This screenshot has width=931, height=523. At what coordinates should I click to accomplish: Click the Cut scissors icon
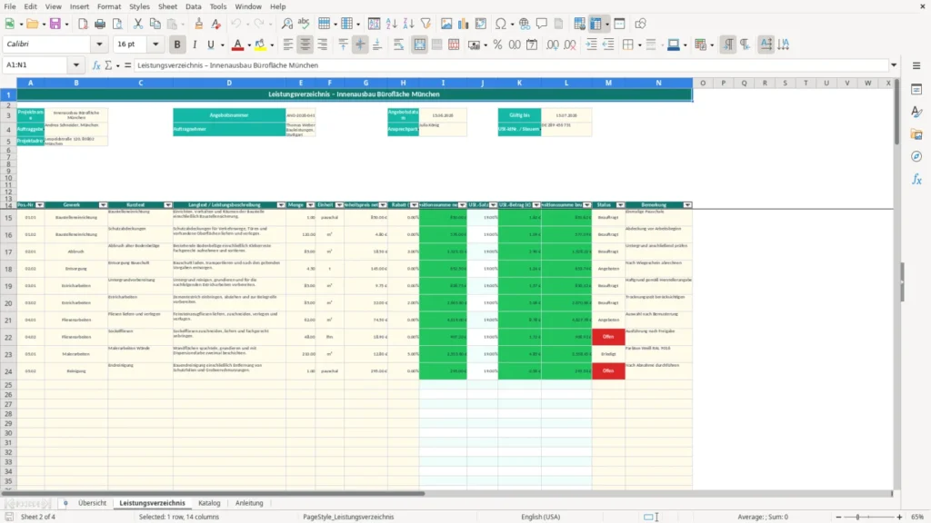tap(138, 24)
